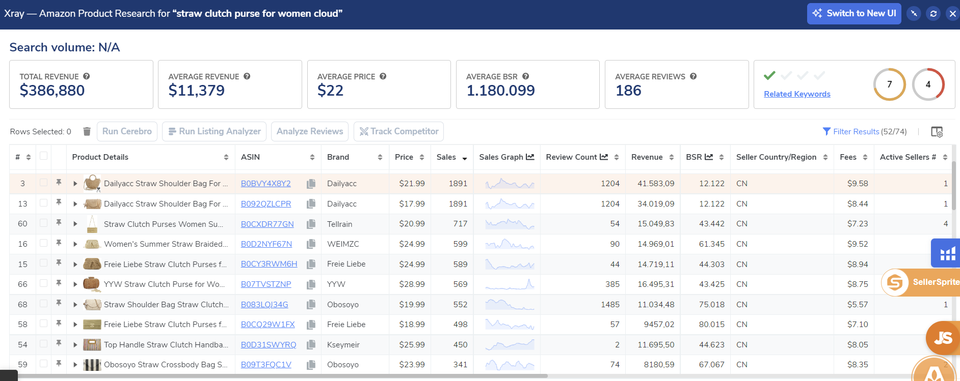
Task: Expand row 54 Top Handle Straw Clutch
Action: (75, 345)
